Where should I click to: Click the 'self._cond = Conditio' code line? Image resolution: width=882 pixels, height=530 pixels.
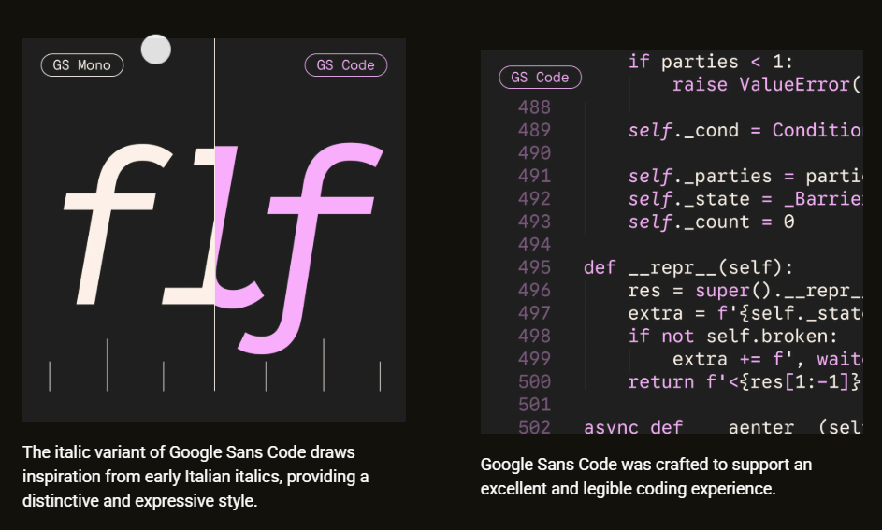point(745,130)
